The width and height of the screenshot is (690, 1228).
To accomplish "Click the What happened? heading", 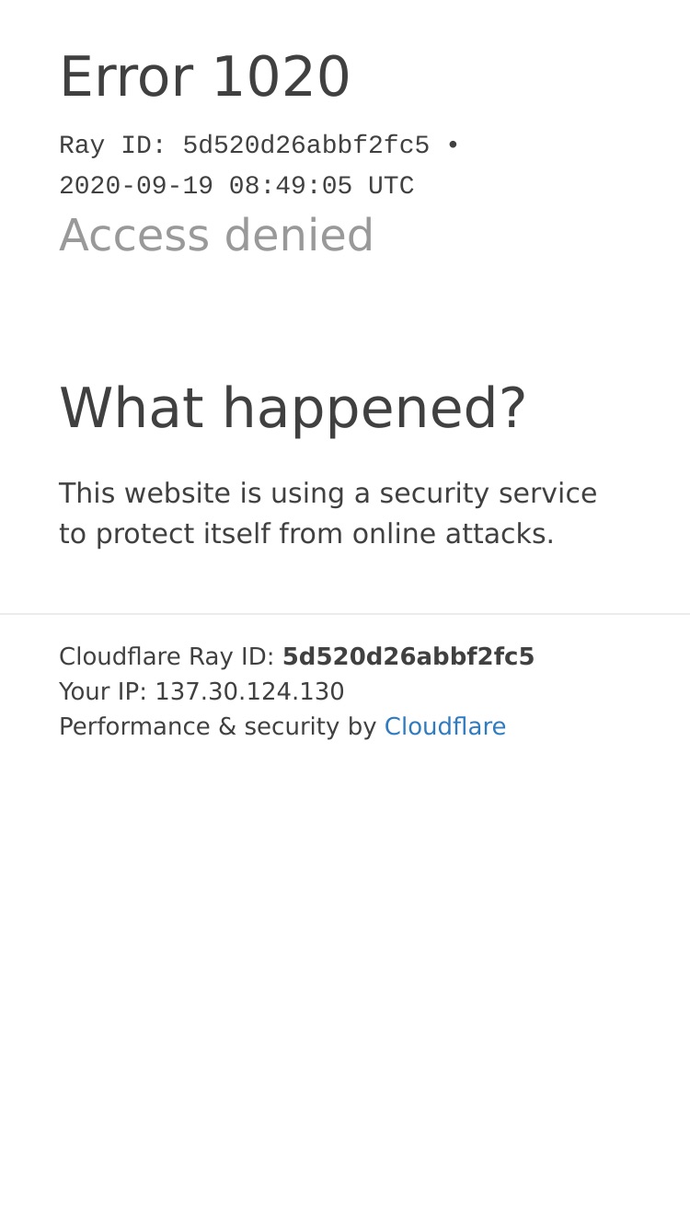I will coord(293,409).
